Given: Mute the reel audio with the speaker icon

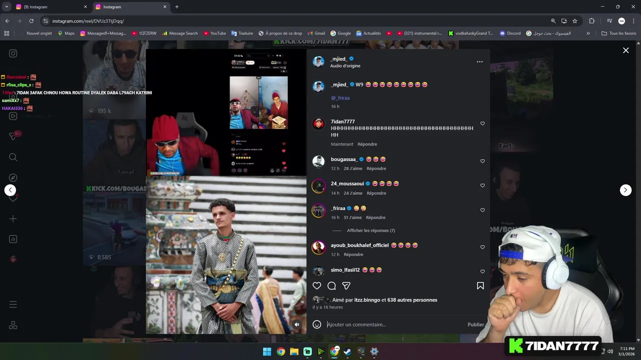Looking at the screenshot, I should [297, 324].
